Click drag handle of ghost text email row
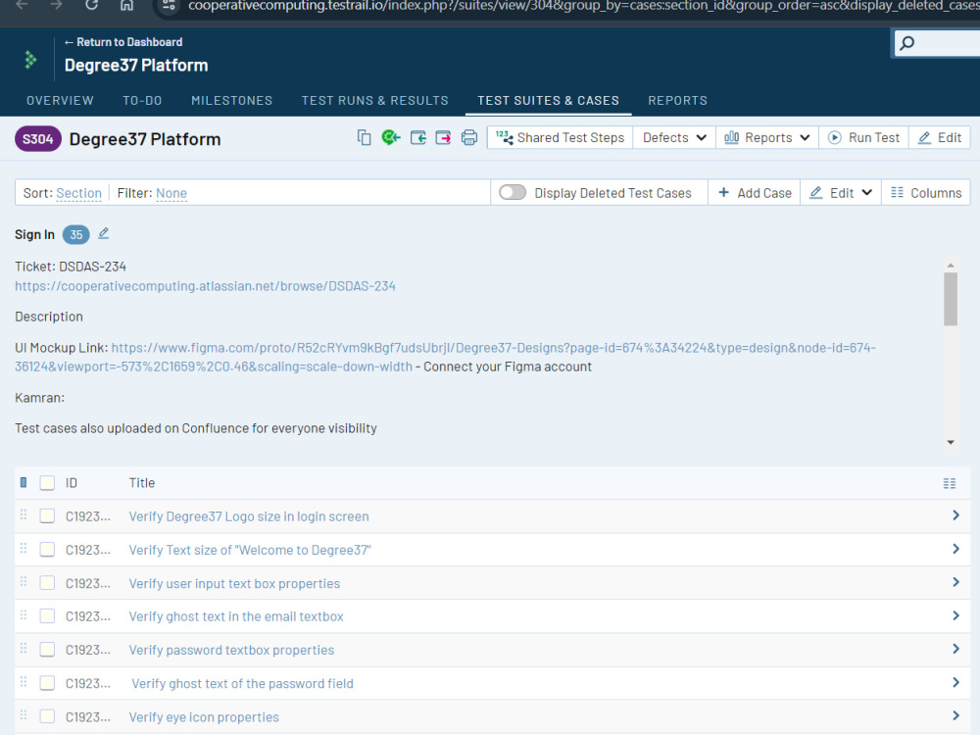This screenshot has height=735, width=980. coord(24,615)
